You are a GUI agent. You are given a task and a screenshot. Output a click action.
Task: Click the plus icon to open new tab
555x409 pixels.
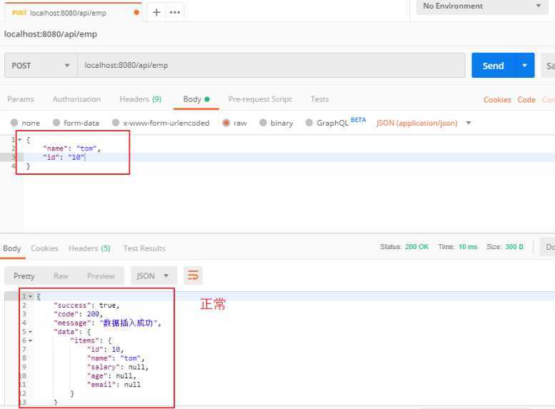pos(156,13)
